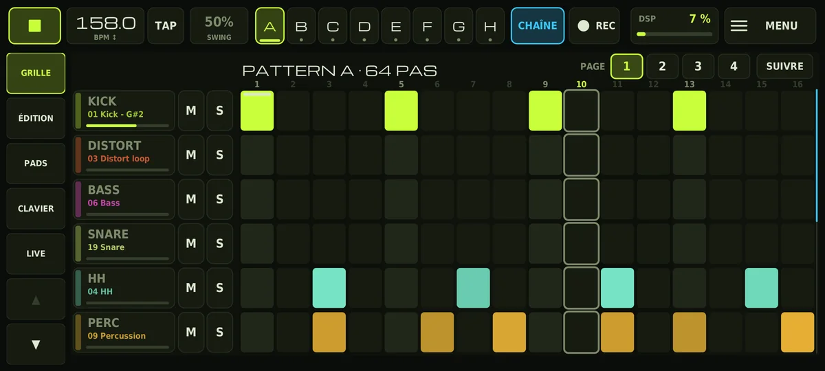Enable KICK step 10
The image size is (825, 371).
click(x=582, y=111)
